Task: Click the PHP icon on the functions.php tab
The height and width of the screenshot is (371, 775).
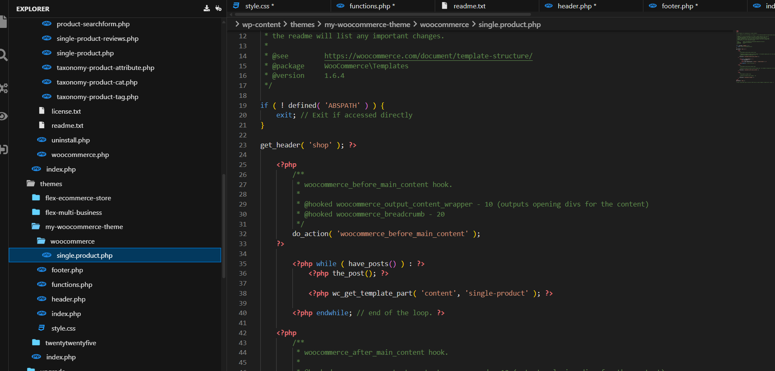Action: tap(340, 6)
